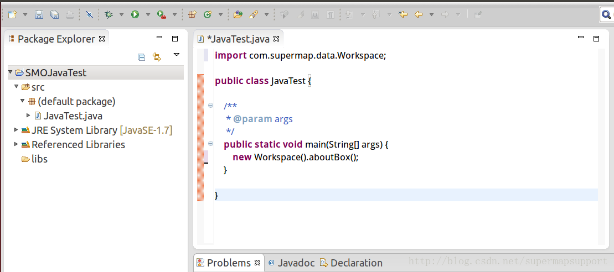Image resolution: width=614 pixels, height=272 pixels.
Task: Expand the Referenced Libraries node
Action: coord(16,145)
